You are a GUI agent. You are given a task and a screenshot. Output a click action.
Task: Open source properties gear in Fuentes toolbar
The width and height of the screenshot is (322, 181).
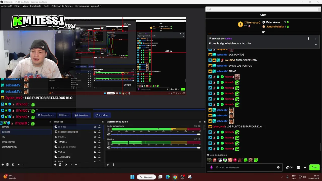coord(66,165)
